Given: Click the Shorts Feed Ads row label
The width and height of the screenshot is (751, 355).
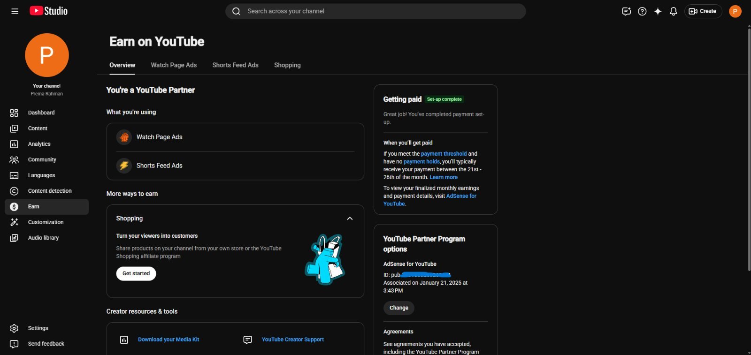Looking at the screenshot, I should [x=160, y=166].
